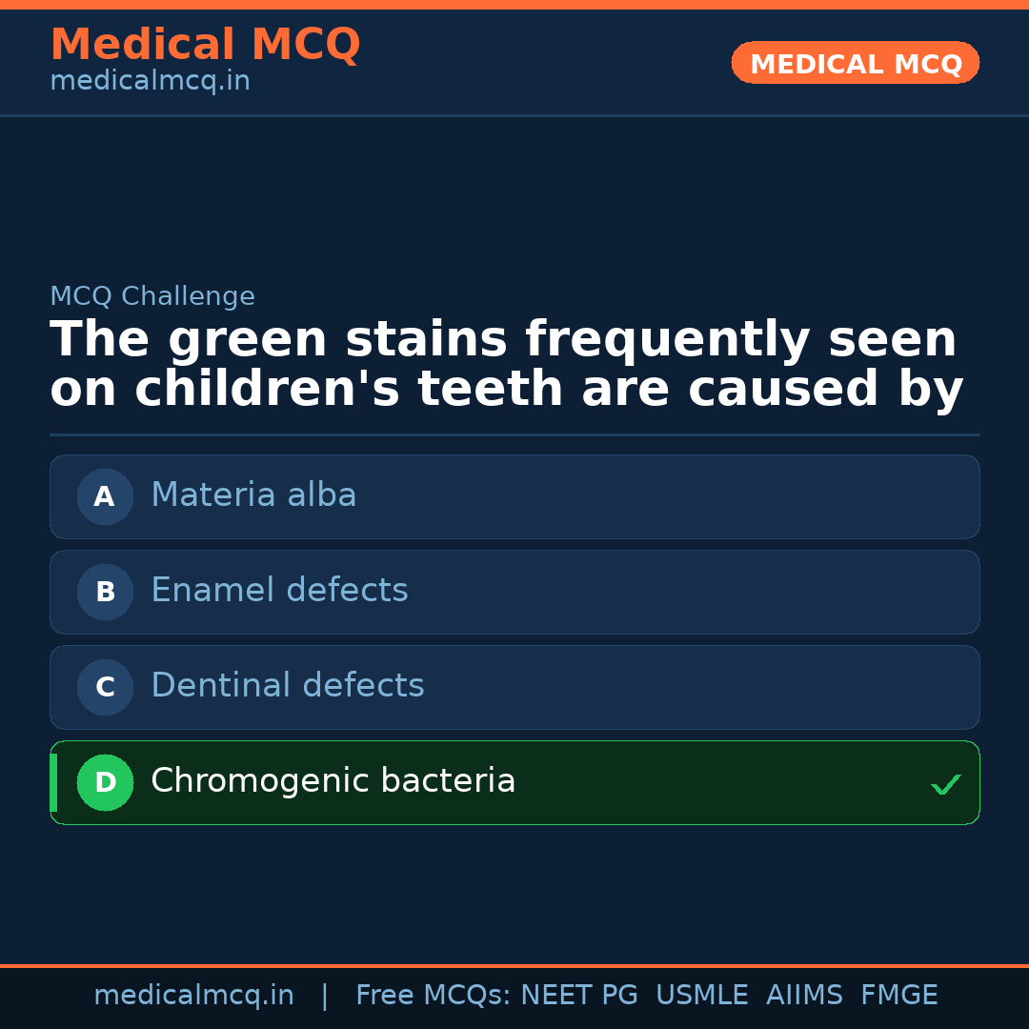Click AIIMS in the footer

click(x=804, y=996)
